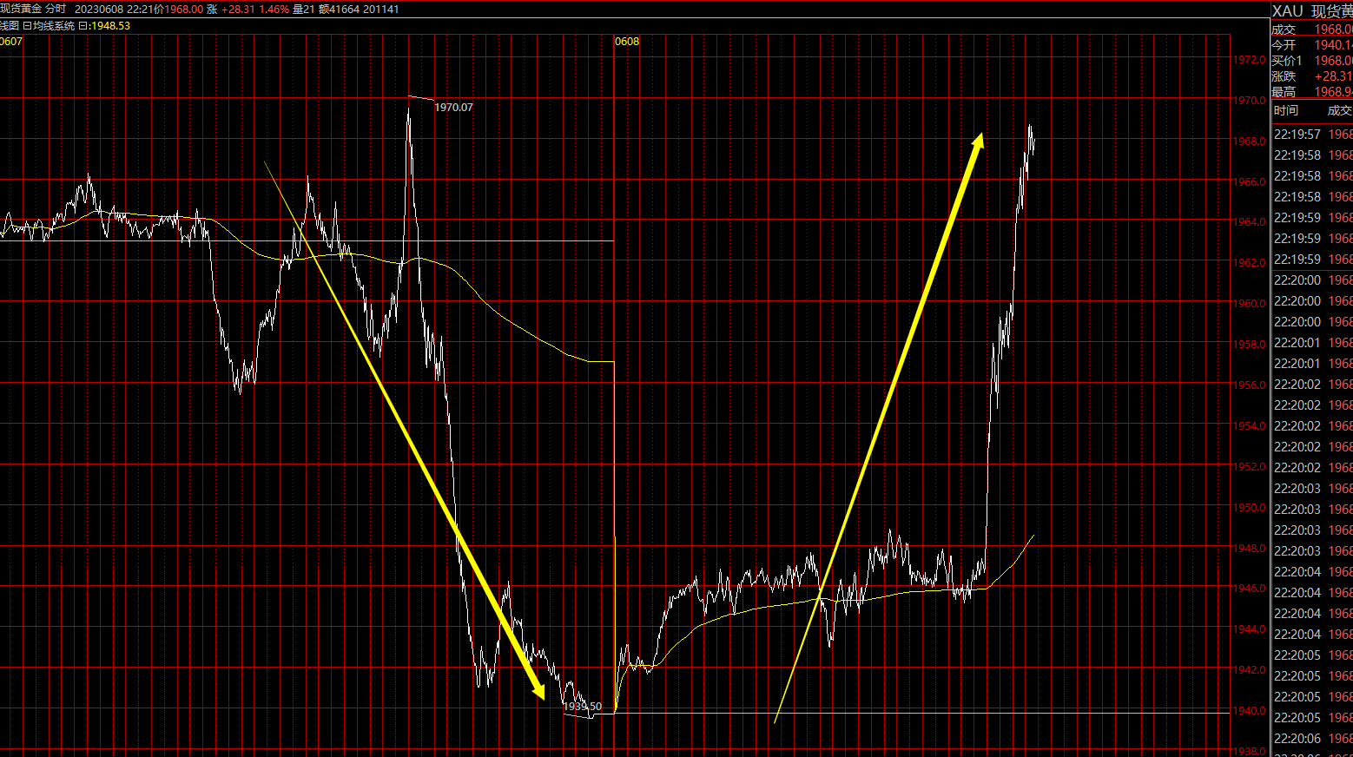Viewport: 1353px width, 757px height.
Task: Click the 1946.0 price axis label
Action: coord(1249,589)
